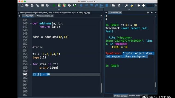Run current cell icon
Image resolution: width=175 pixels, height=98 pixels.
pyautogui.click(x=59, y=5)
